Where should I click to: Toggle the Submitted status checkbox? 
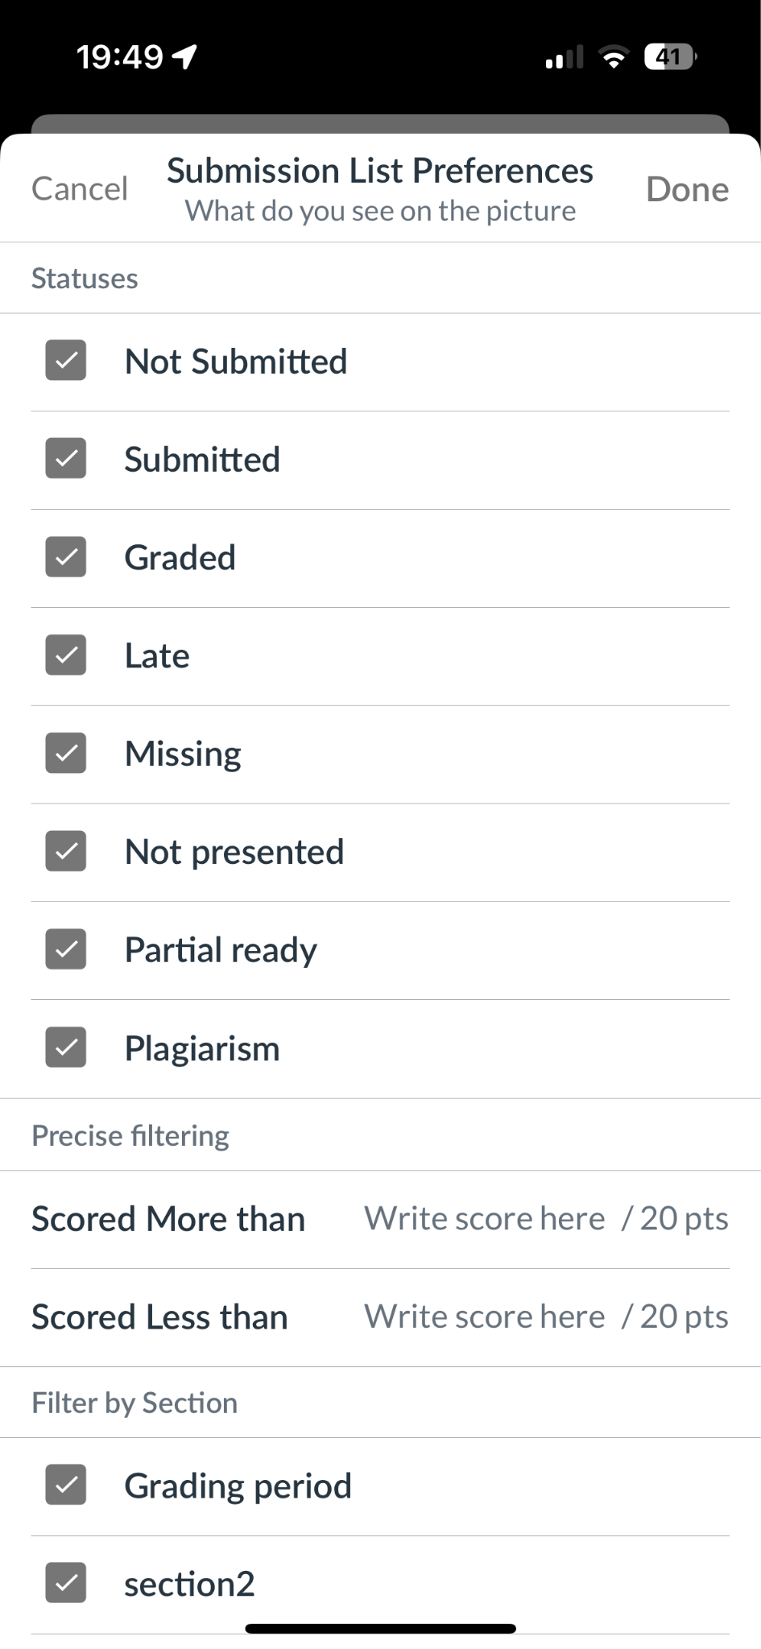(x=66, y=458)
